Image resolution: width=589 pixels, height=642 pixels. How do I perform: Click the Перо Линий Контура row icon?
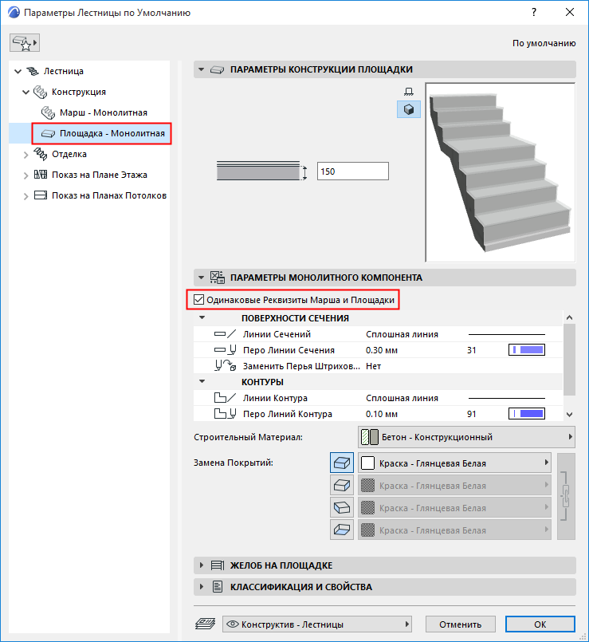(225, 414)
